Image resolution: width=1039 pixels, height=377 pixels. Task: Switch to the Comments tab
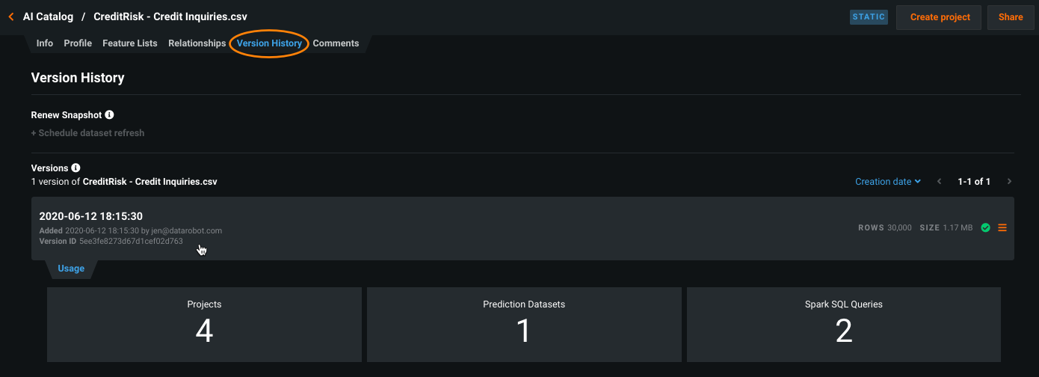click(x=336, y=43)
